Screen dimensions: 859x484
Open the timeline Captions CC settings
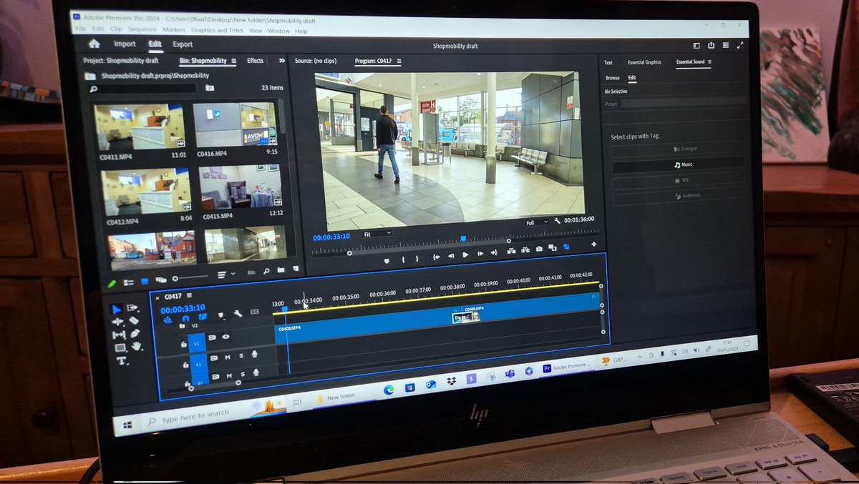coord(254,312)
